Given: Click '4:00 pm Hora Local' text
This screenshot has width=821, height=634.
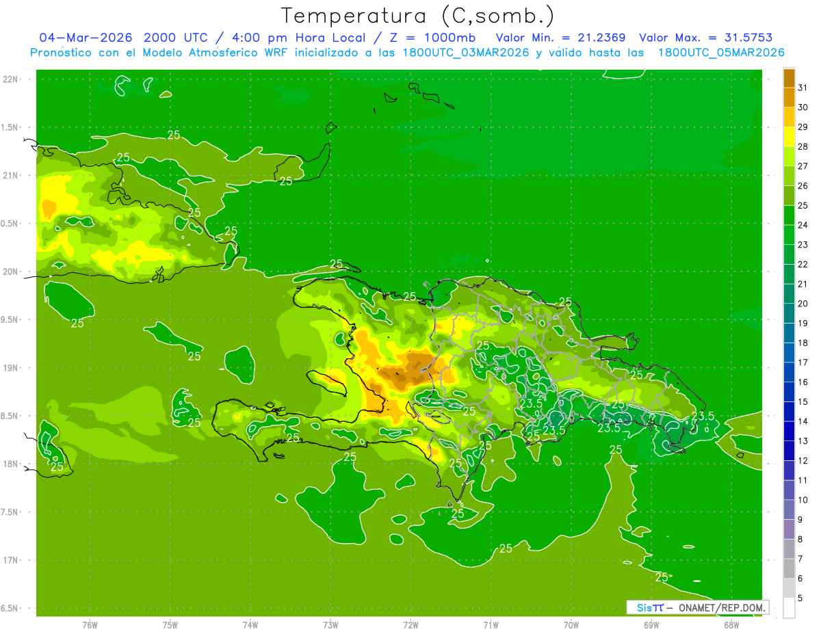Looking at the screenshot, I should tap(298, 38).
